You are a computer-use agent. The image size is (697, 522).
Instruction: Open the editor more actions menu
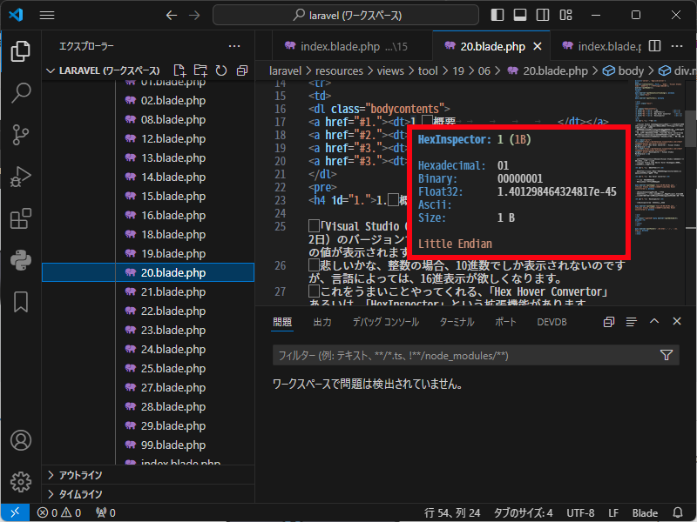[x=677, y=46]
